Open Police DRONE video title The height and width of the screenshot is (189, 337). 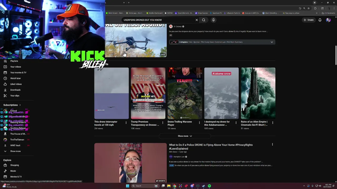tap(211, 147)
